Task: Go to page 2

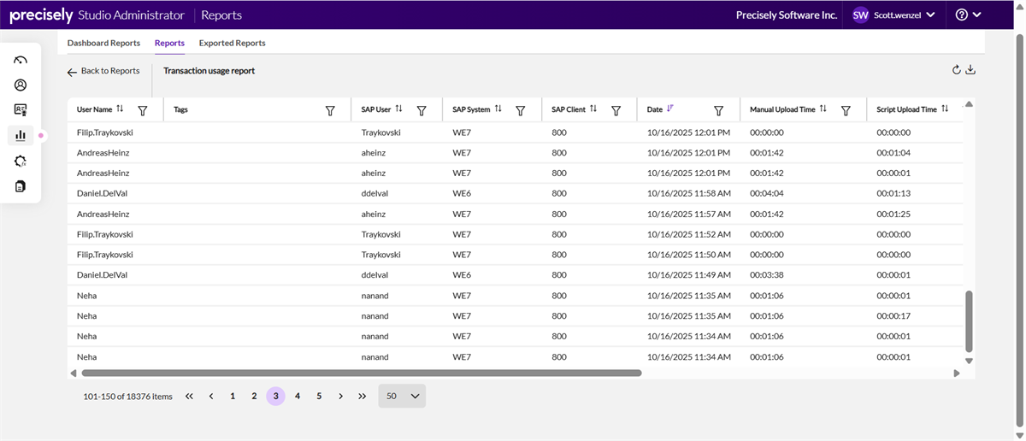Action: (254, 396)
